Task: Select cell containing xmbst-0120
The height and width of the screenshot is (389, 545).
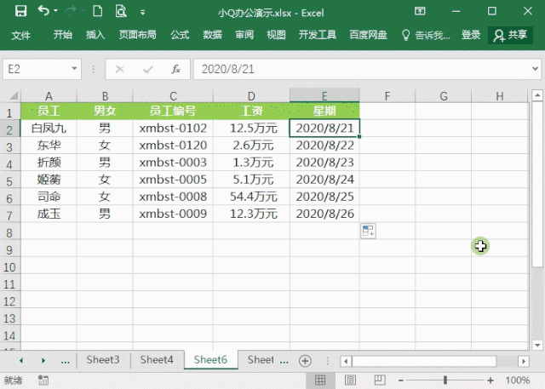Action: click(173, 146)
